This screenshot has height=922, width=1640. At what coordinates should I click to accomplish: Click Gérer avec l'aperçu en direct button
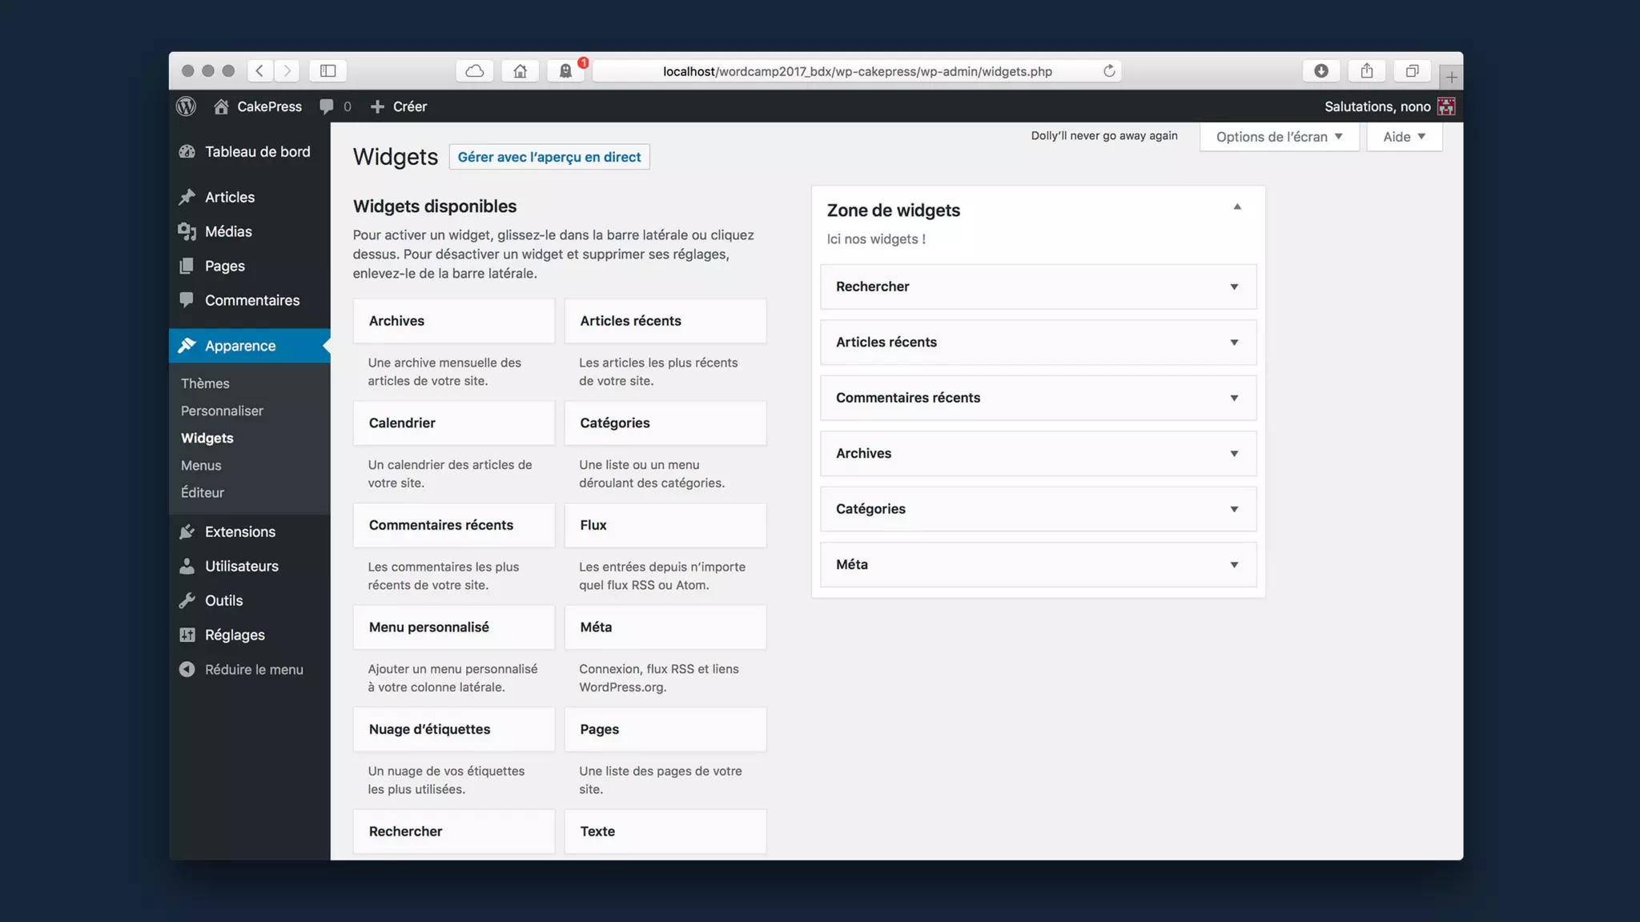click(549, 157)
